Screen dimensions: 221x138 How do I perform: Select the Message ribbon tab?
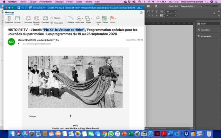[10, 13]
